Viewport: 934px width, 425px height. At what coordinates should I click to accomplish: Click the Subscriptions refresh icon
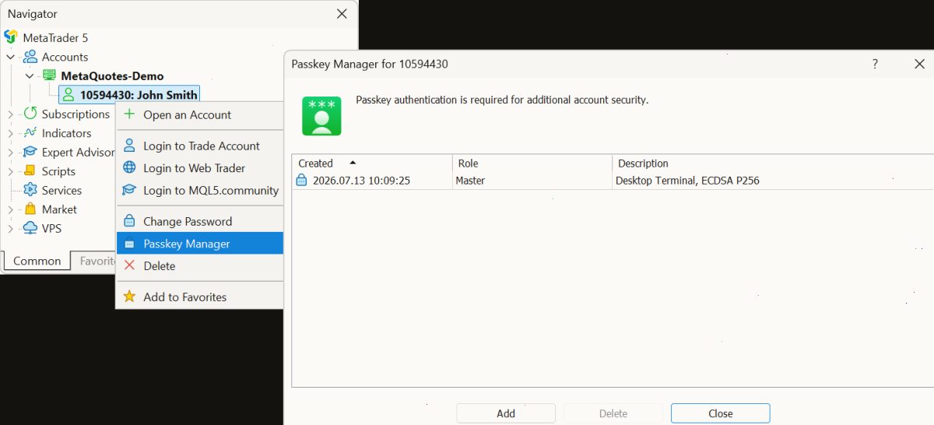[x=30, y=114]
